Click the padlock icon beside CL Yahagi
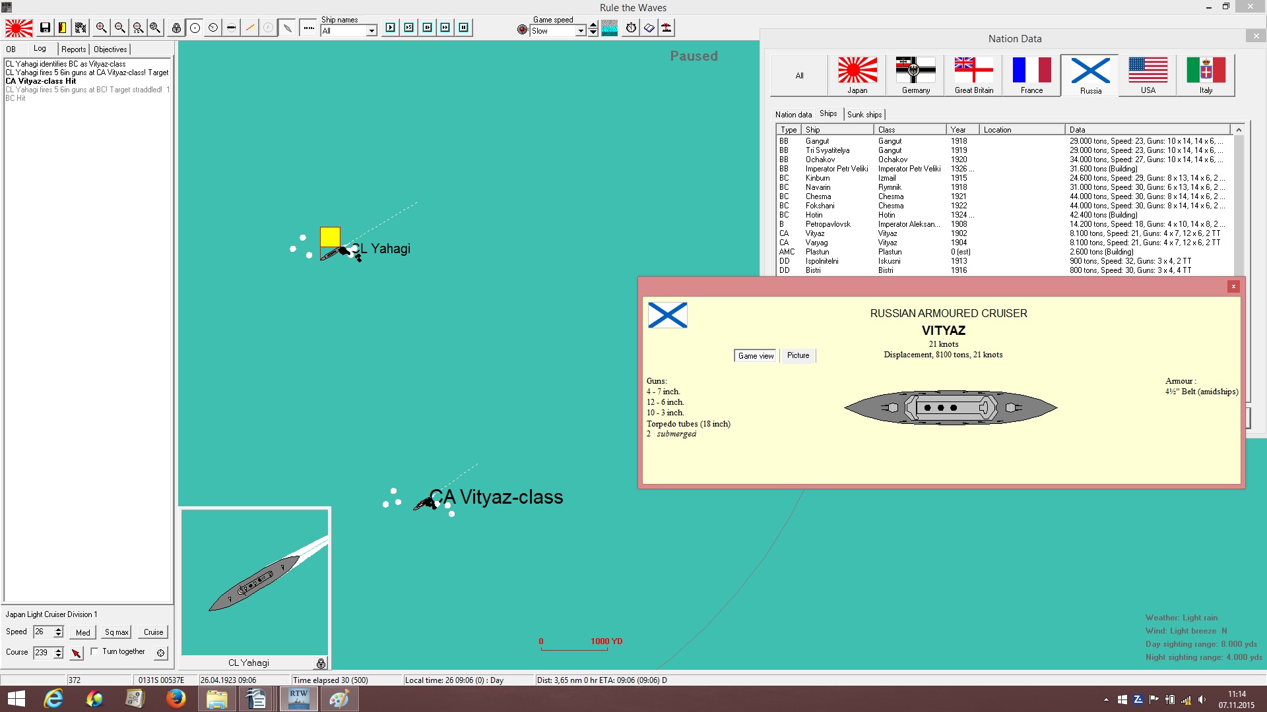Viewport: 1267px width, 712px height. pos(321,663)
